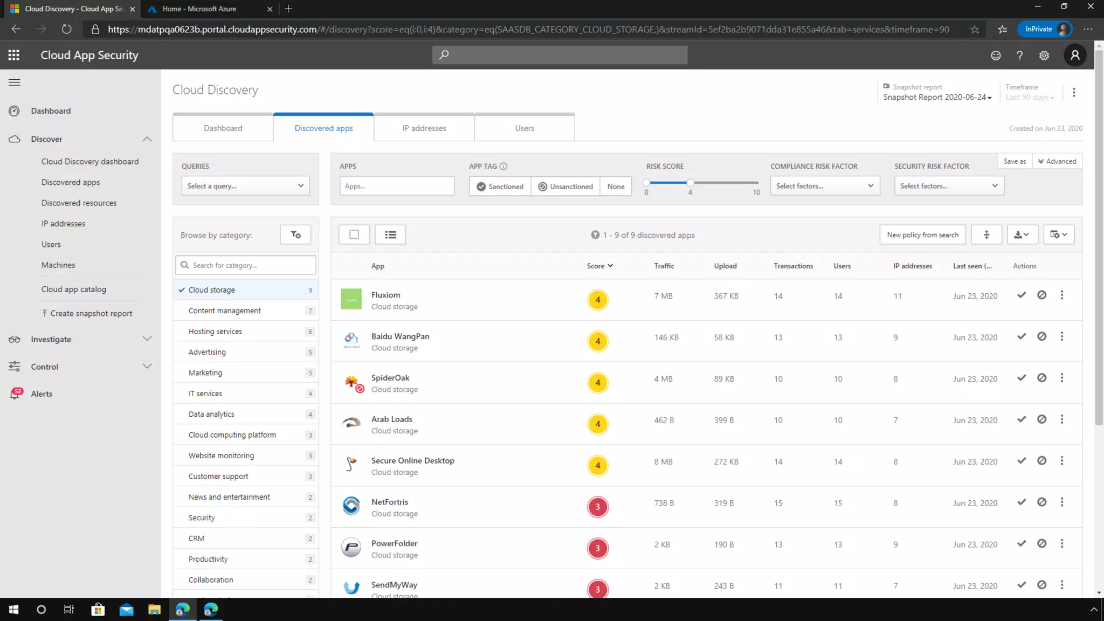Mark Baidu WangPan as unsanctioned icon

(x=1041, y=336)
